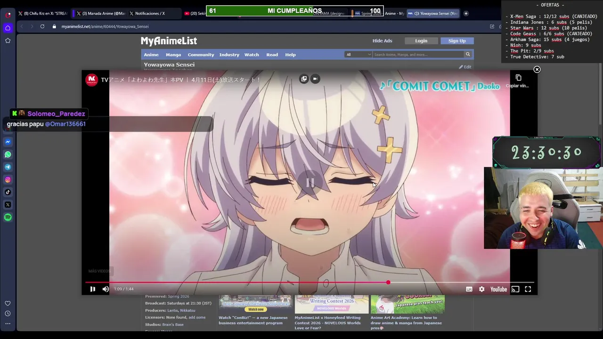Click the Edit pencil link
The height and width of the screenshot is (339, 603).
tap(465, 67)
